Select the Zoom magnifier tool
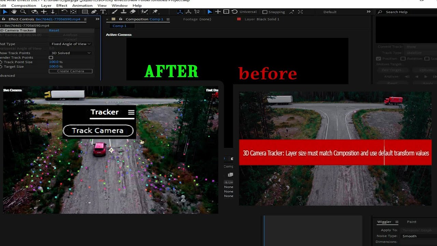Viewport: 437px width, 246px height. (x=23, y=12)
